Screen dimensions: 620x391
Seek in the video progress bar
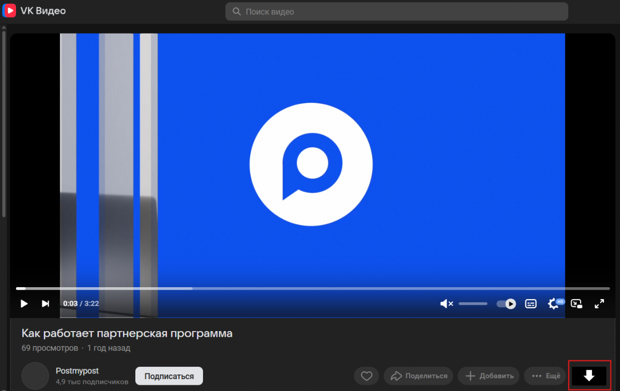(x=313, y=288)
